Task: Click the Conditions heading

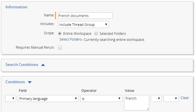Action: coord(15,82)
